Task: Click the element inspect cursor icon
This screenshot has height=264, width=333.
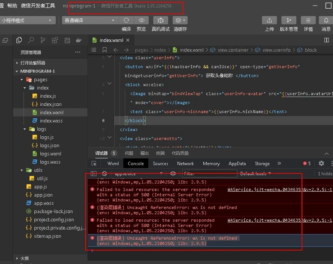Action: point(94,163)
